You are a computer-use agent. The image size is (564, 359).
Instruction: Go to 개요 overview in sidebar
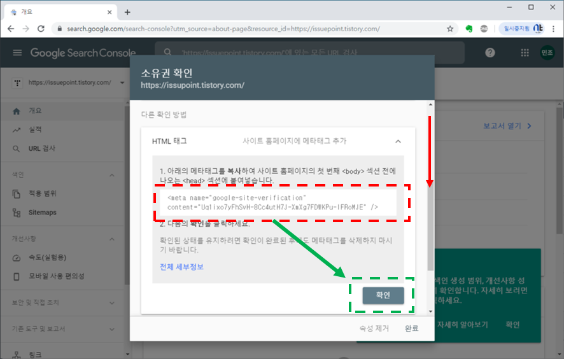coord(62,111)
